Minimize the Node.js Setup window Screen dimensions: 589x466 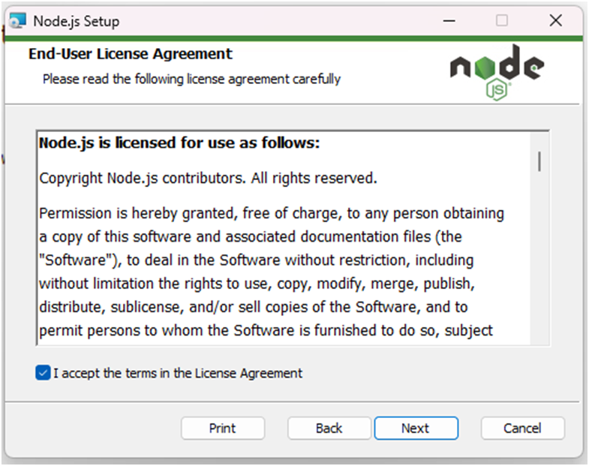point(448,21)
